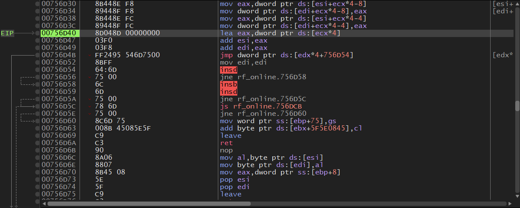Select the 'mov edi,edi' instruction
This screenshot has width=520, height=208.
(x=244, y=62)
